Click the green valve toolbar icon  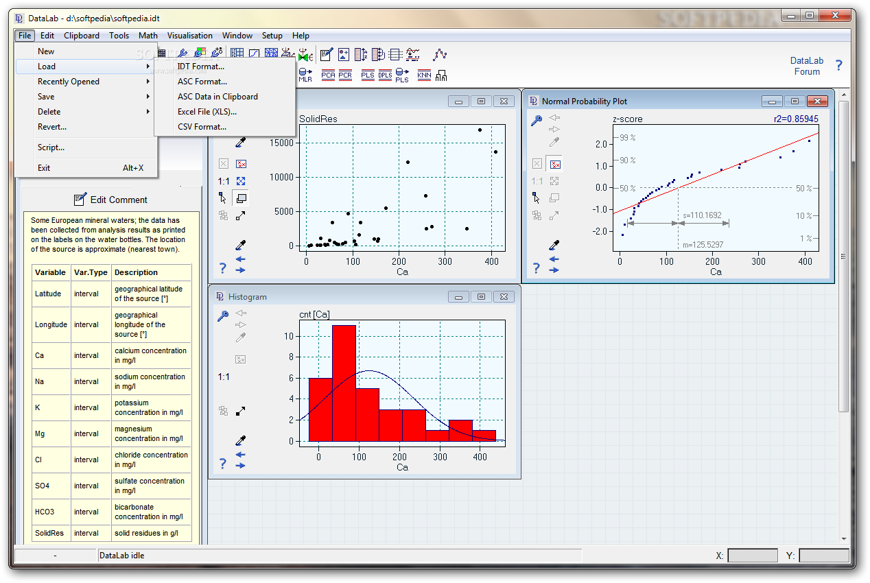(x=305, y=53)
